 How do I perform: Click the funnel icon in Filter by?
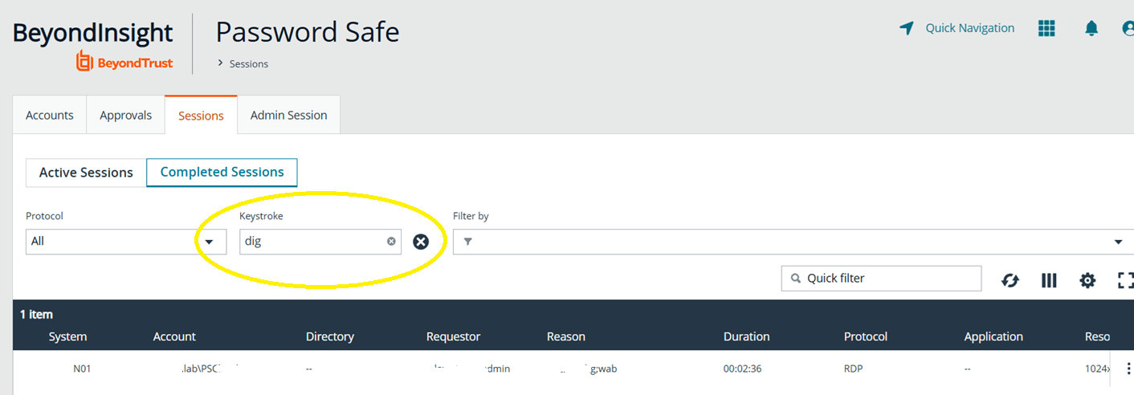[x=467, y=242]
